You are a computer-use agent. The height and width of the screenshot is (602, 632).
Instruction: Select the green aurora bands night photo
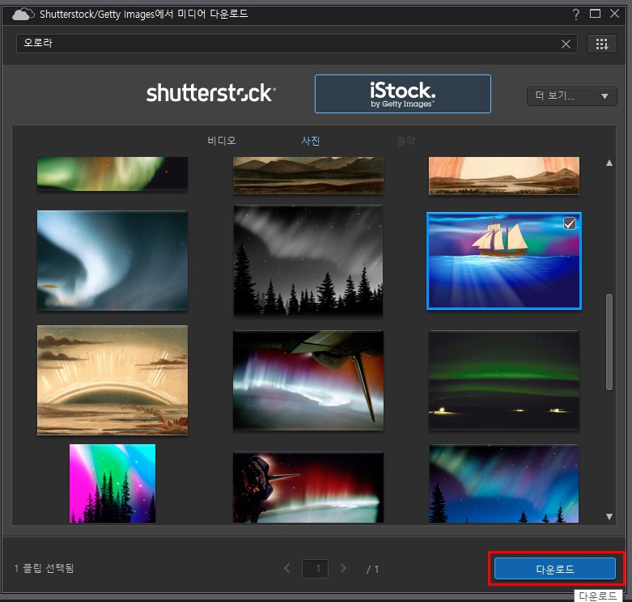click(504, 380)
